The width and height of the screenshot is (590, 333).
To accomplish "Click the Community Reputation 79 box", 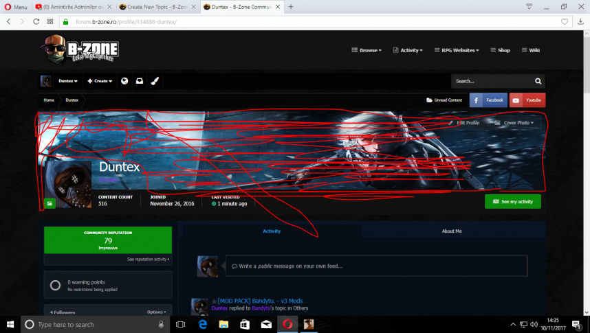I will (x=108, y=240).
